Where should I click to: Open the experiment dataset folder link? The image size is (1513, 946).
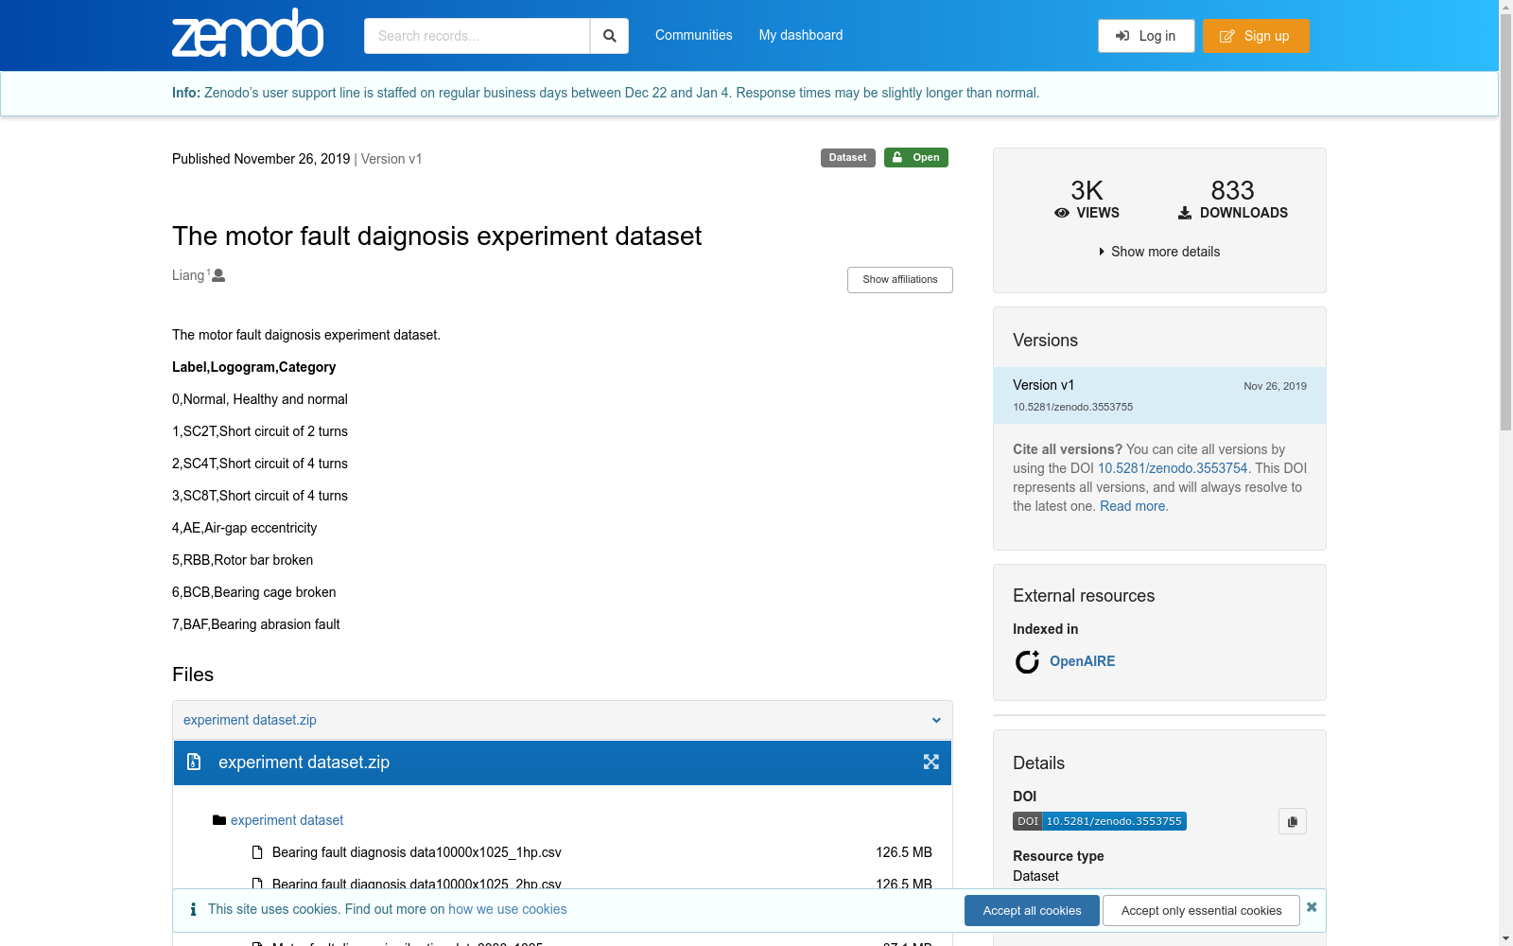coord(287,820)
